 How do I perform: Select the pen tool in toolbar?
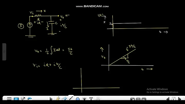pyautogui.click(x=58, y=99)
